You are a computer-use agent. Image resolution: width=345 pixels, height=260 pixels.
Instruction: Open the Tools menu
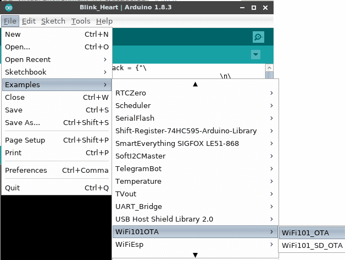[x=81, y=21]
